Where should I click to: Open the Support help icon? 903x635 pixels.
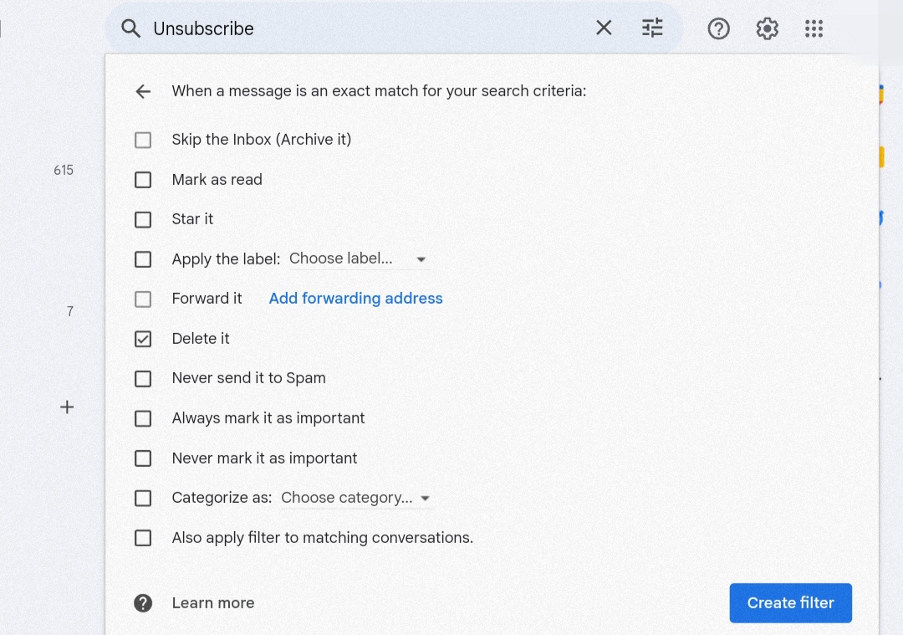[x=718, y=28]
